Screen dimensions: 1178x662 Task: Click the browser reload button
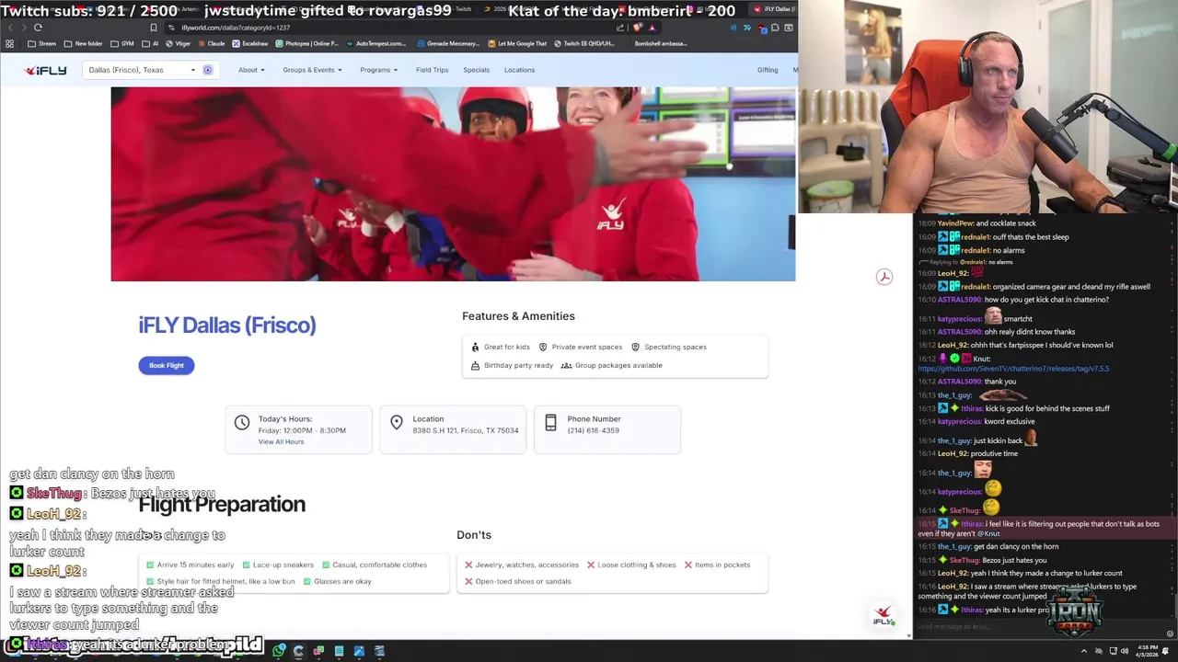[38, 28]
